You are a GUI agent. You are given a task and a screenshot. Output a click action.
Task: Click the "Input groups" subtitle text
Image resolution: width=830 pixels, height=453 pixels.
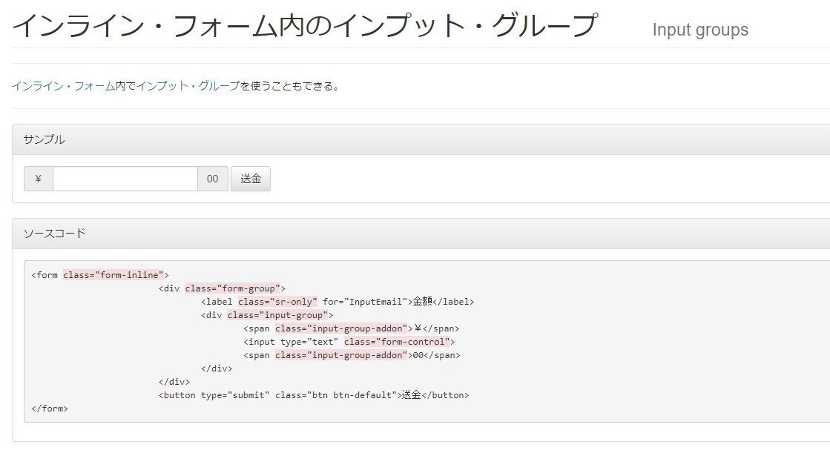(700, 30)
